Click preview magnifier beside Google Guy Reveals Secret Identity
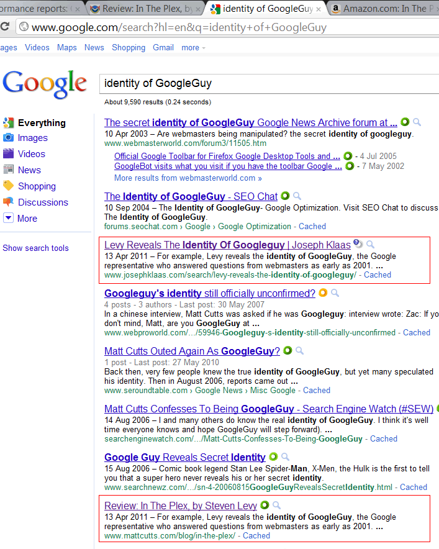Viewport: 439px width, 549px height. [x=285, y=457]
